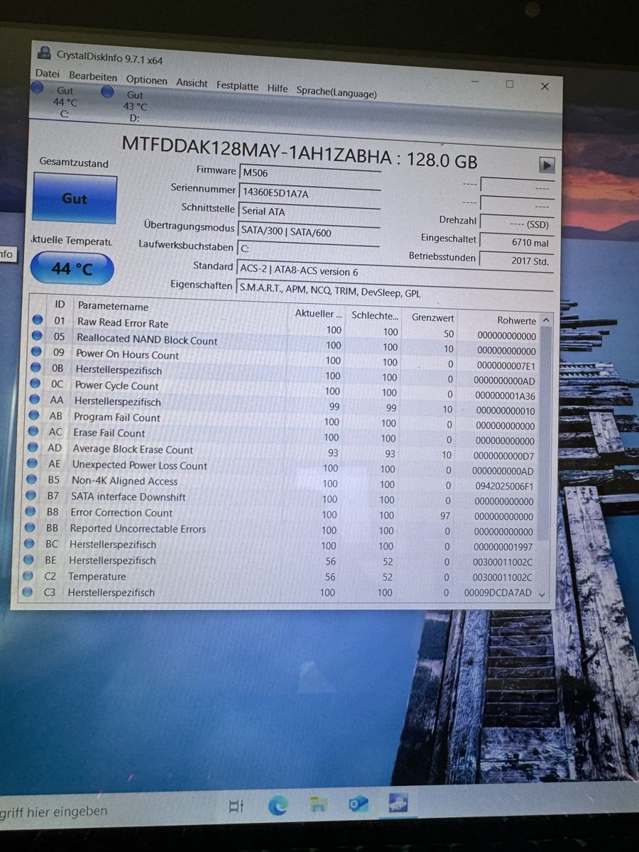Select the Average Block Erase Count row
Viewport: 639px width, 852px height.
(x=283, y=452)
